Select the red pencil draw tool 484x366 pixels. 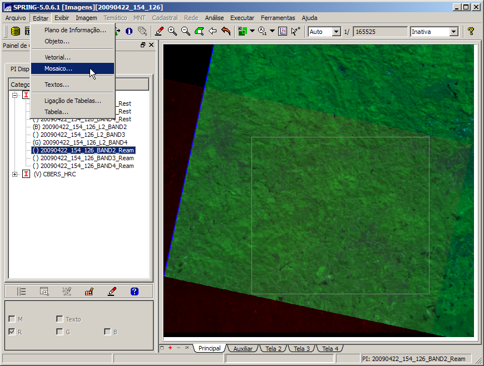[x=159, y=32]
